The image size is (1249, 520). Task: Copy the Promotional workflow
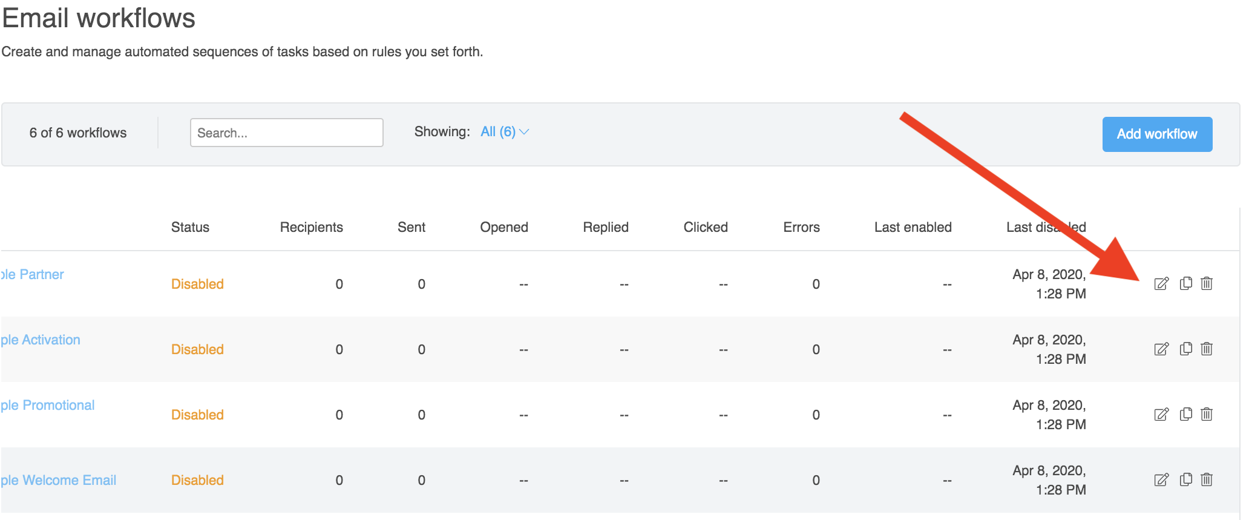1186,414
